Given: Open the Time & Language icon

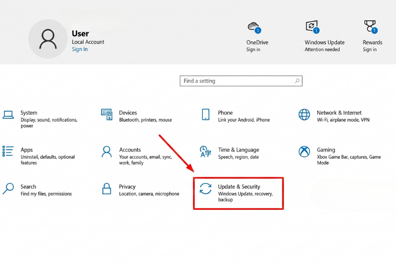Looking at the screenshot, I should [x=205, y=151].
